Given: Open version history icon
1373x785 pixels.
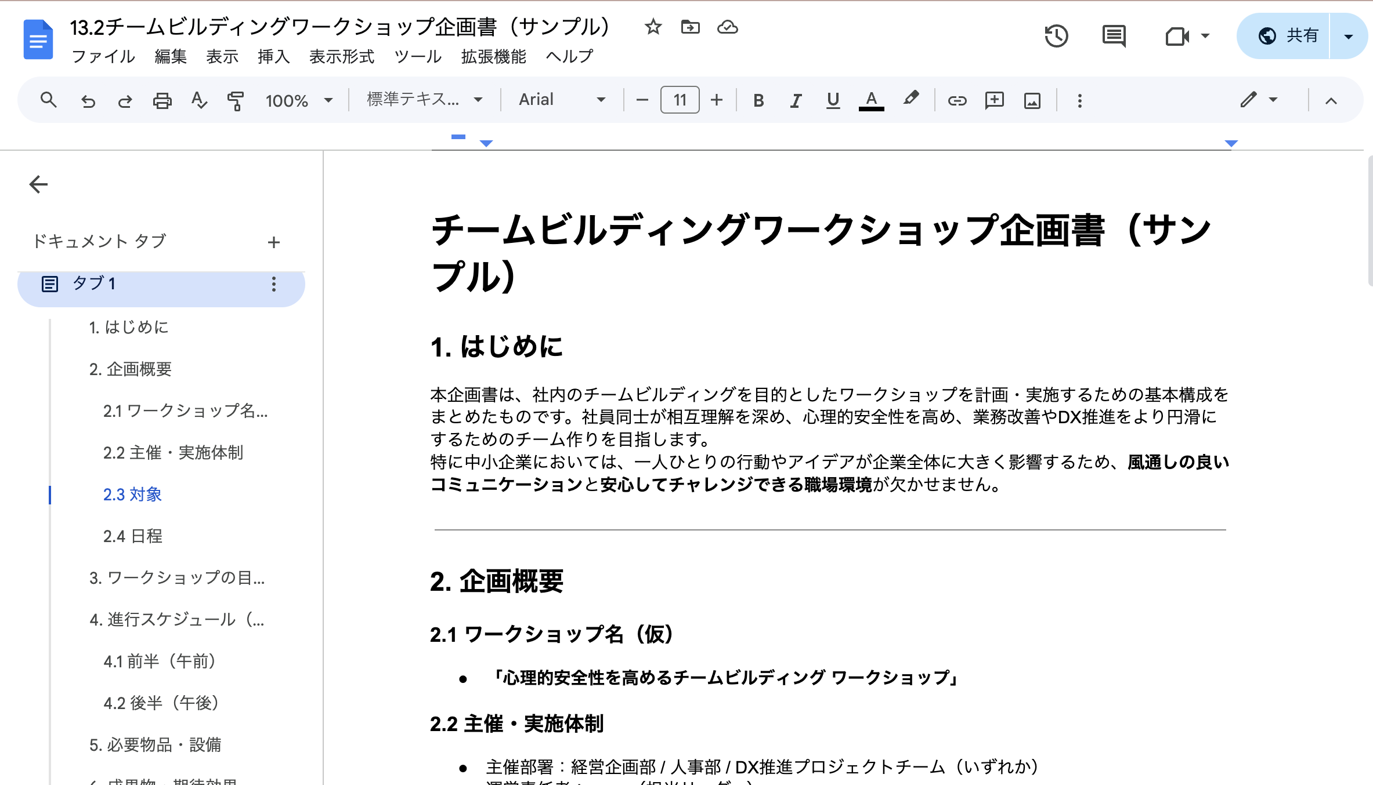Looking at the screenshot, I should point(1056,36).
